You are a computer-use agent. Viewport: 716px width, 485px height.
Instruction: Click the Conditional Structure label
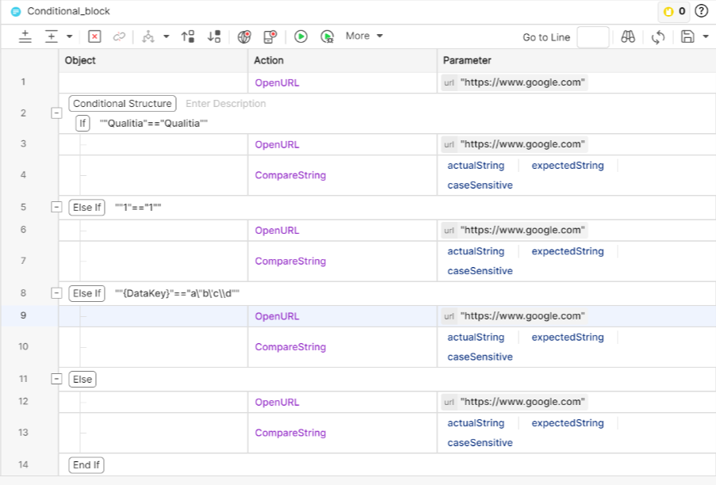122,104
